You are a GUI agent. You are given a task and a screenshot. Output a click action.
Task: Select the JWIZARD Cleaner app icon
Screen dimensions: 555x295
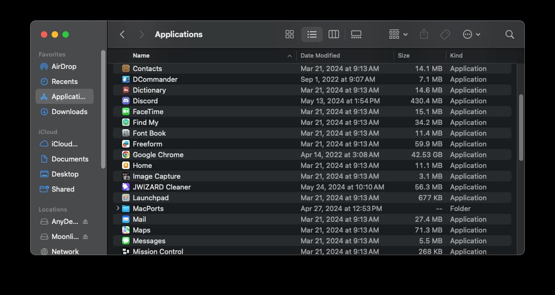point(126,187)
